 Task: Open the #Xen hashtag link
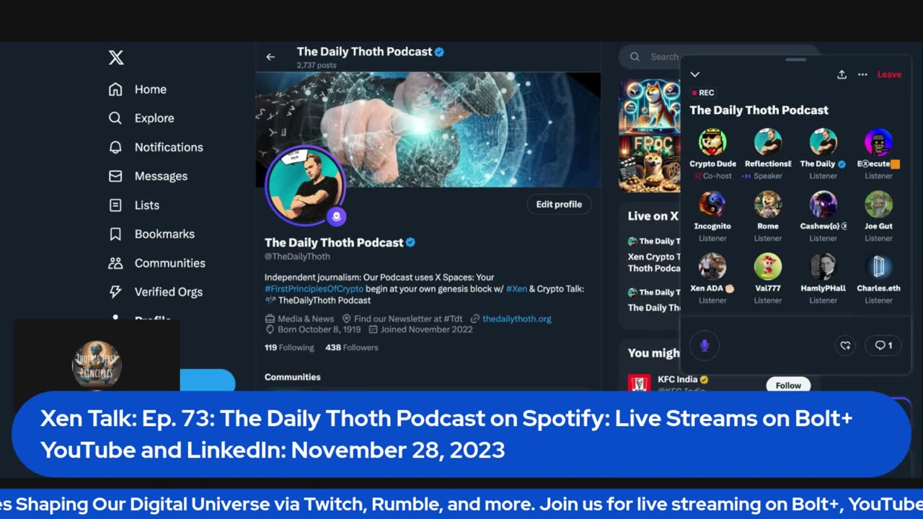pyautogui.click(x=516, y=289)
